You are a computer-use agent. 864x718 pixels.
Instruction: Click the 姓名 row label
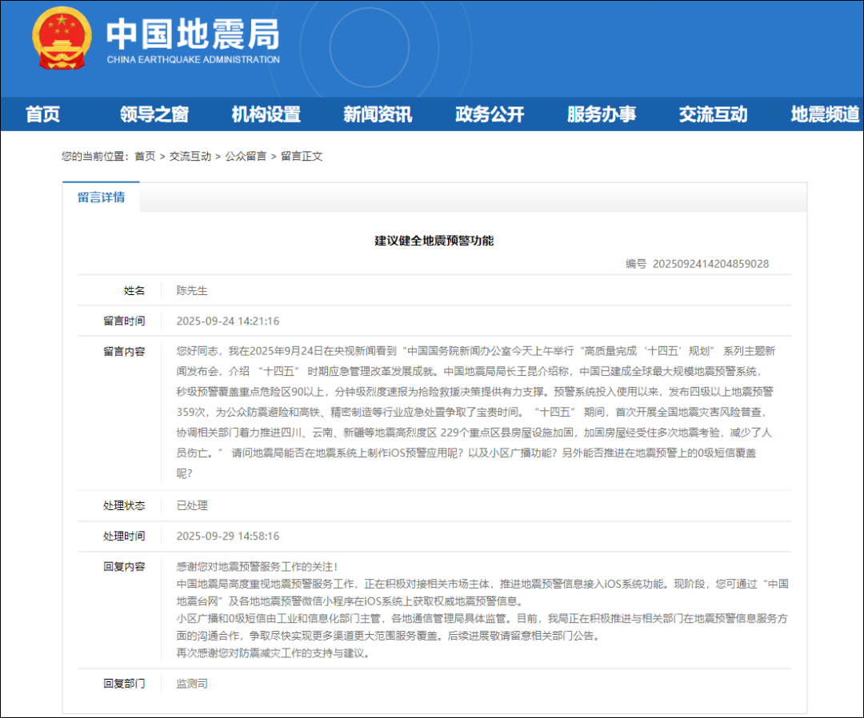click(x=134, y=290)
